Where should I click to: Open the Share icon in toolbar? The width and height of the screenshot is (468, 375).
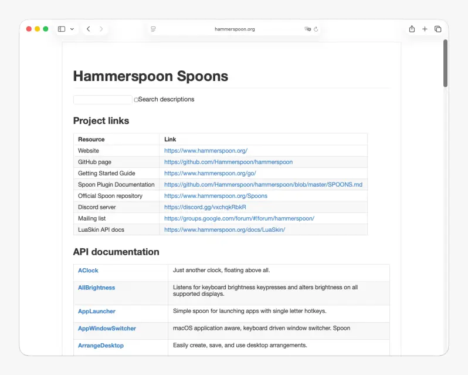click(412, 29)
